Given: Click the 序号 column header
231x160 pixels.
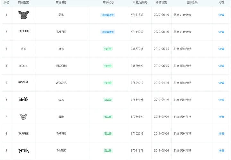Looking at the screenshot, I should tap(6, 2).
